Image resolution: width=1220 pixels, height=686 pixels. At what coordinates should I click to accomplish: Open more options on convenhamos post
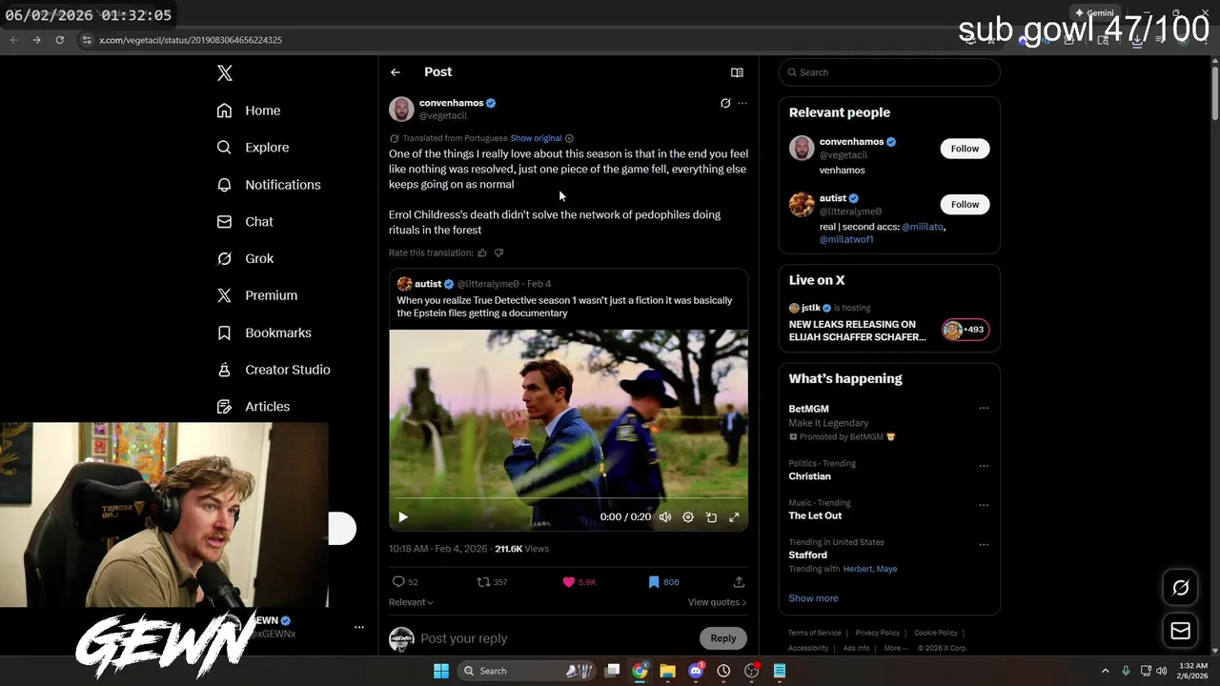tap(742, 103)
